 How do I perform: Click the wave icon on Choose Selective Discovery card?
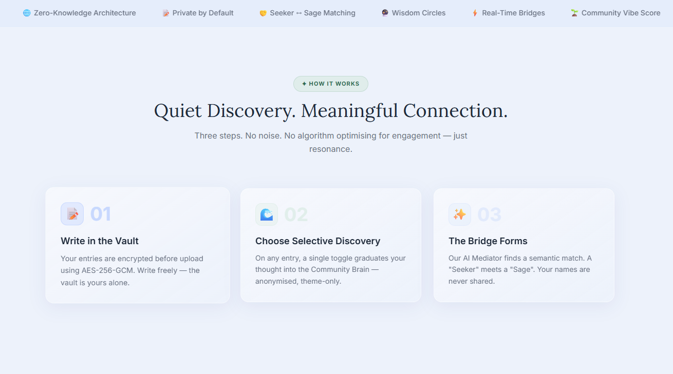point(267,214)
